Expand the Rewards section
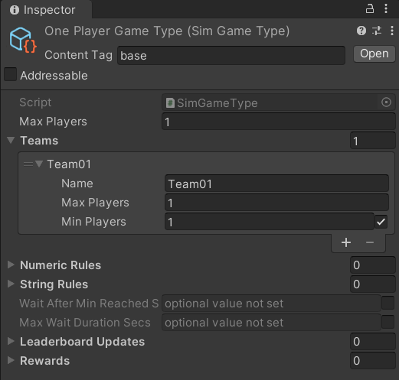 pyautogui.click(x=11, y=360)
